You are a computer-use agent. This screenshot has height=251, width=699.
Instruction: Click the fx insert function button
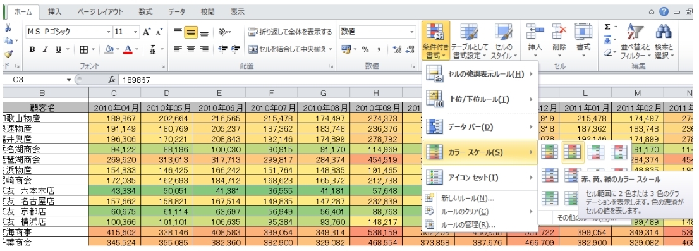coord(111,80)
